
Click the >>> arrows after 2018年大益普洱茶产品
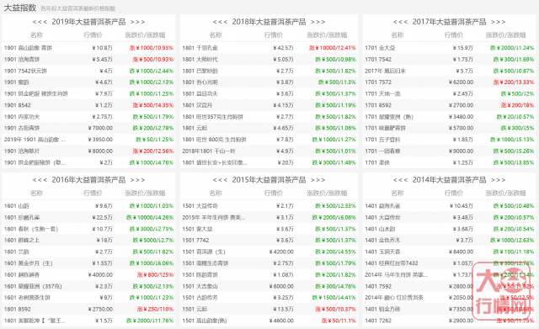tap(318, 22)
